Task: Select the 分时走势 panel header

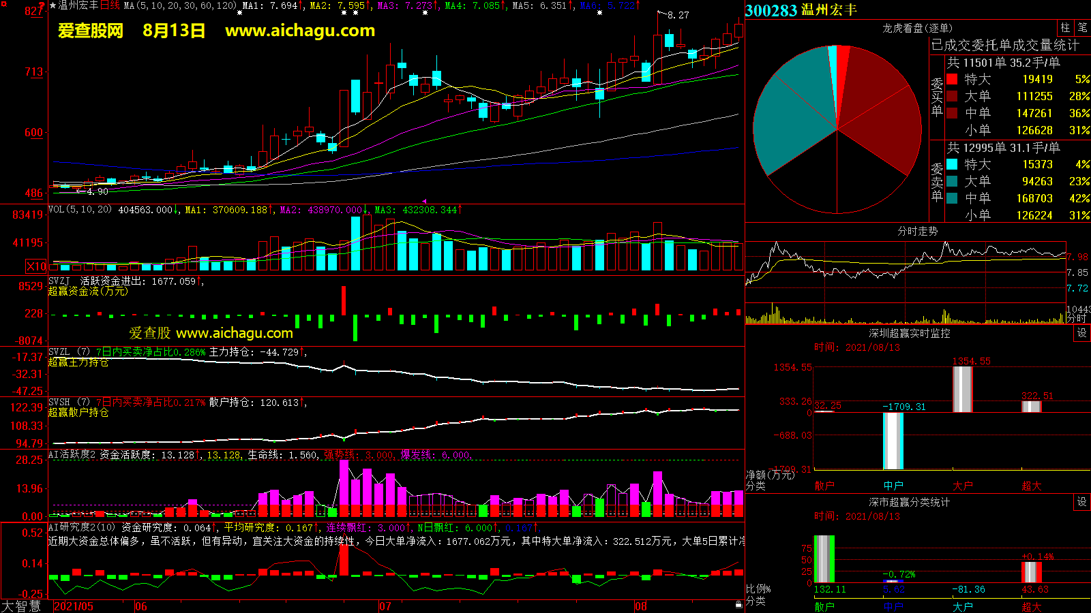Action: click(916, 231)
